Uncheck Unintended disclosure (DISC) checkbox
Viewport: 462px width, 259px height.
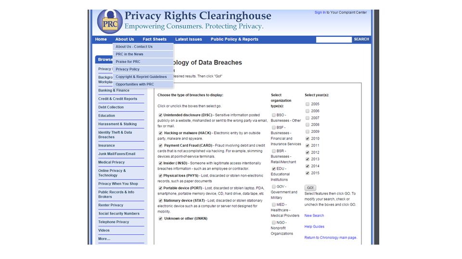pyautogui.click(x=160, y=115)
